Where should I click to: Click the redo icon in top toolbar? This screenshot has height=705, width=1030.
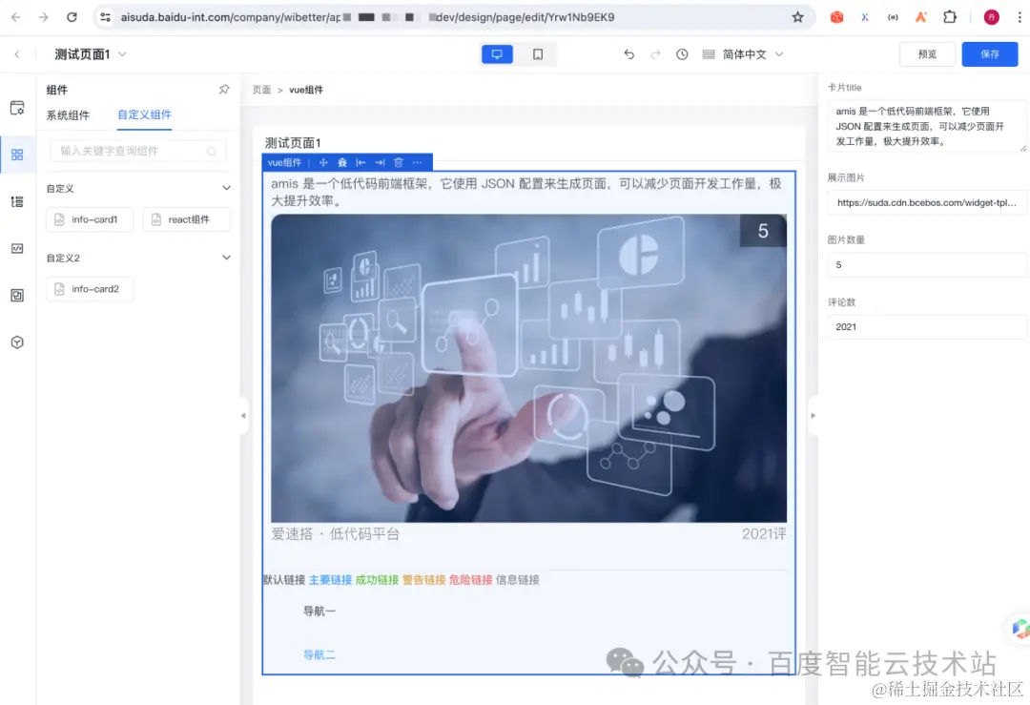pos(654,54)
